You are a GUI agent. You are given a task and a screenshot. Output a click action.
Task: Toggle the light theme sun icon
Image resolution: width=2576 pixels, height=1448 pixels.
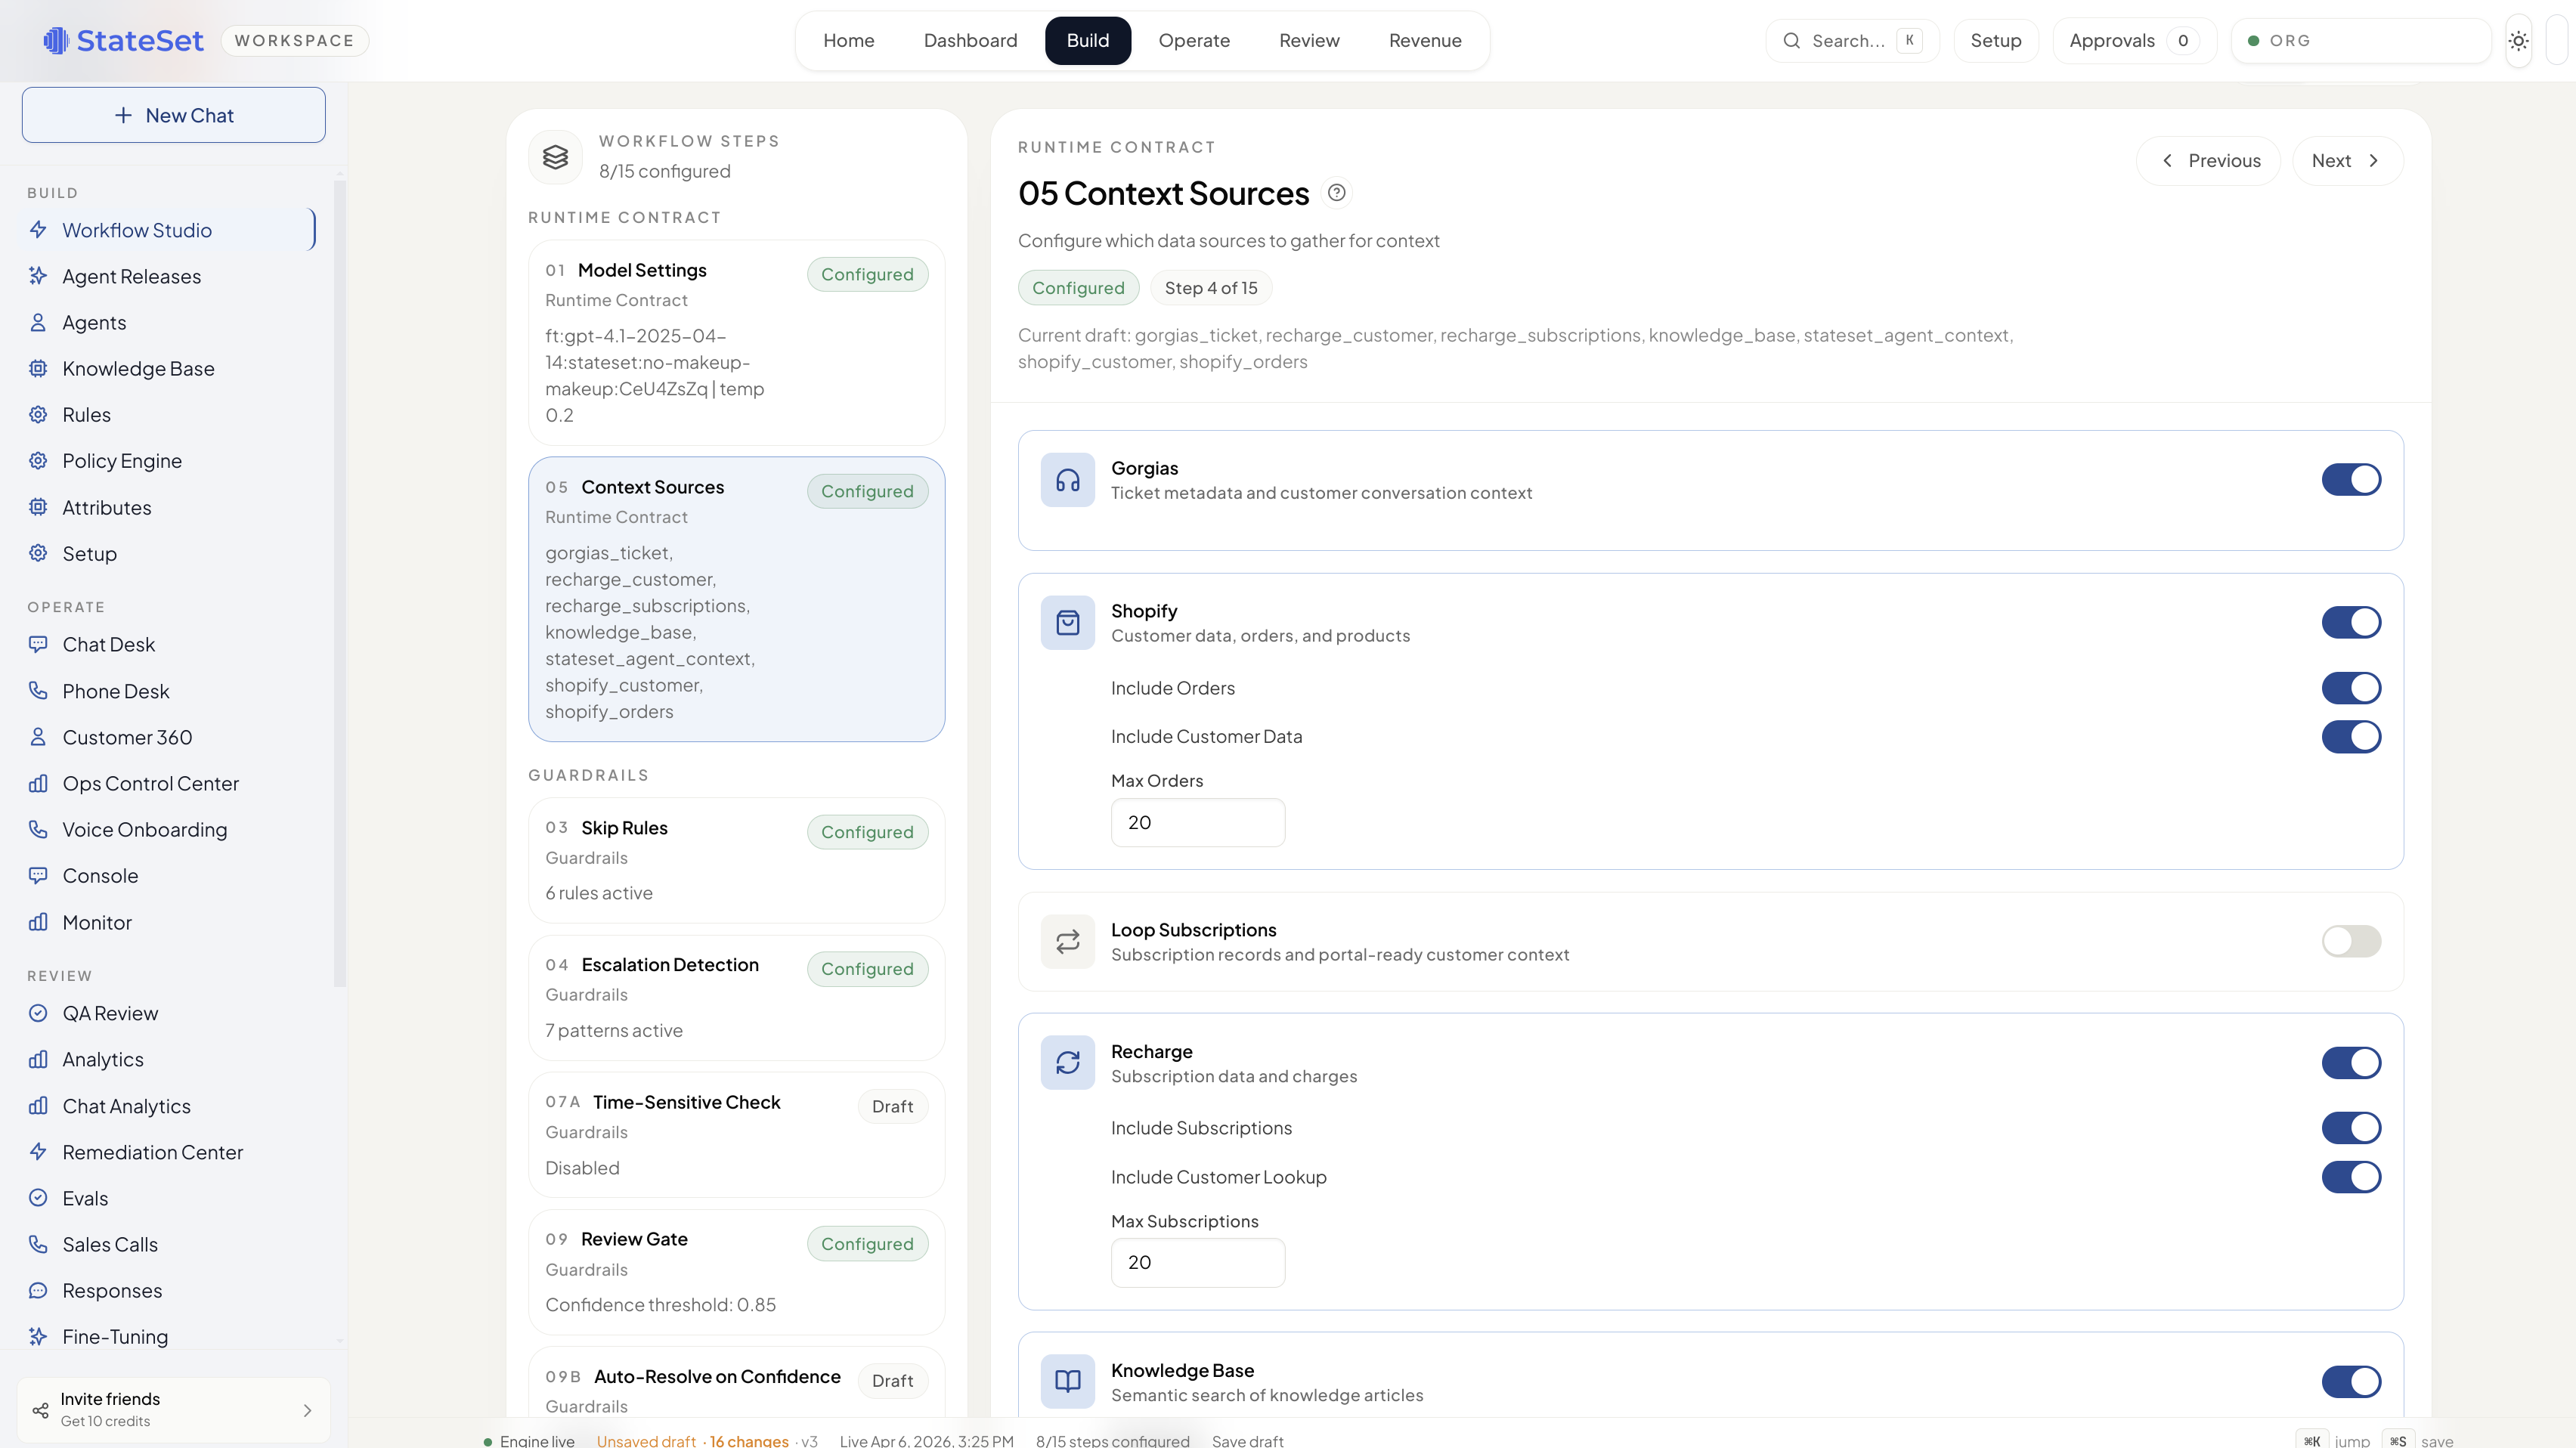coord(2518,41)
